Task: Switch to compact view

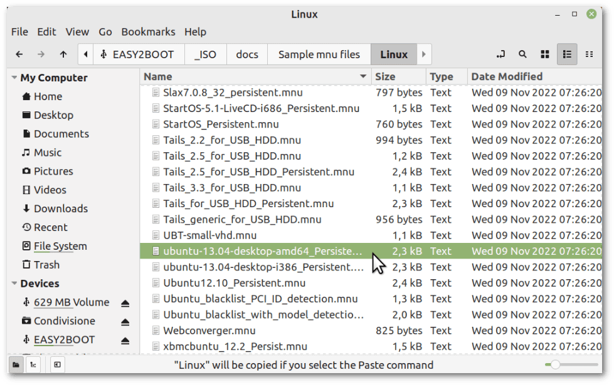Action: tap(588, 54)
